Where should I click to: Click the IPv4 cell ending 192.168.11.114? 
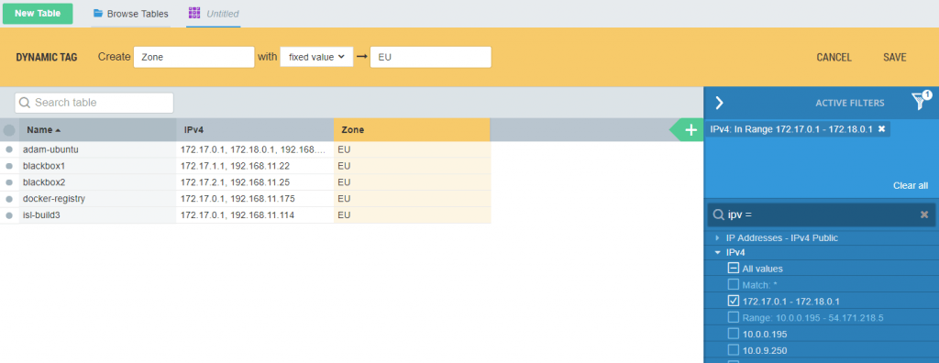click(255, 215)
